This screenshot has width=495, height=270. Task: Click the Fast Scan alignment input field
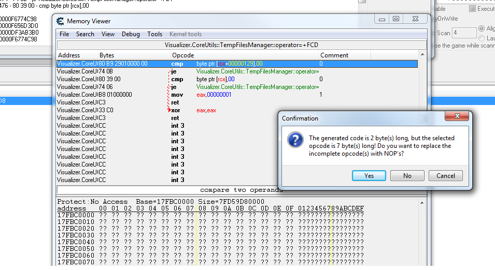coord(464,33)
